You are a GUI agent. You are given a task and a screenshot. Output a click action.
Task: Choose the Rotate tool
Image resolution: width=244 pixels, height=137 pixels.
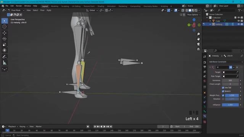coord(5,39)
